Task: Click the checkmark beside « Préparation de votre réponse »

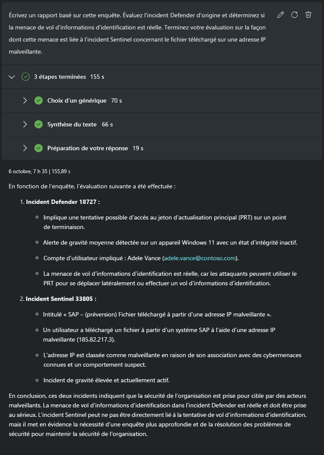Action: pyautogui.click(x=39, y=148)
